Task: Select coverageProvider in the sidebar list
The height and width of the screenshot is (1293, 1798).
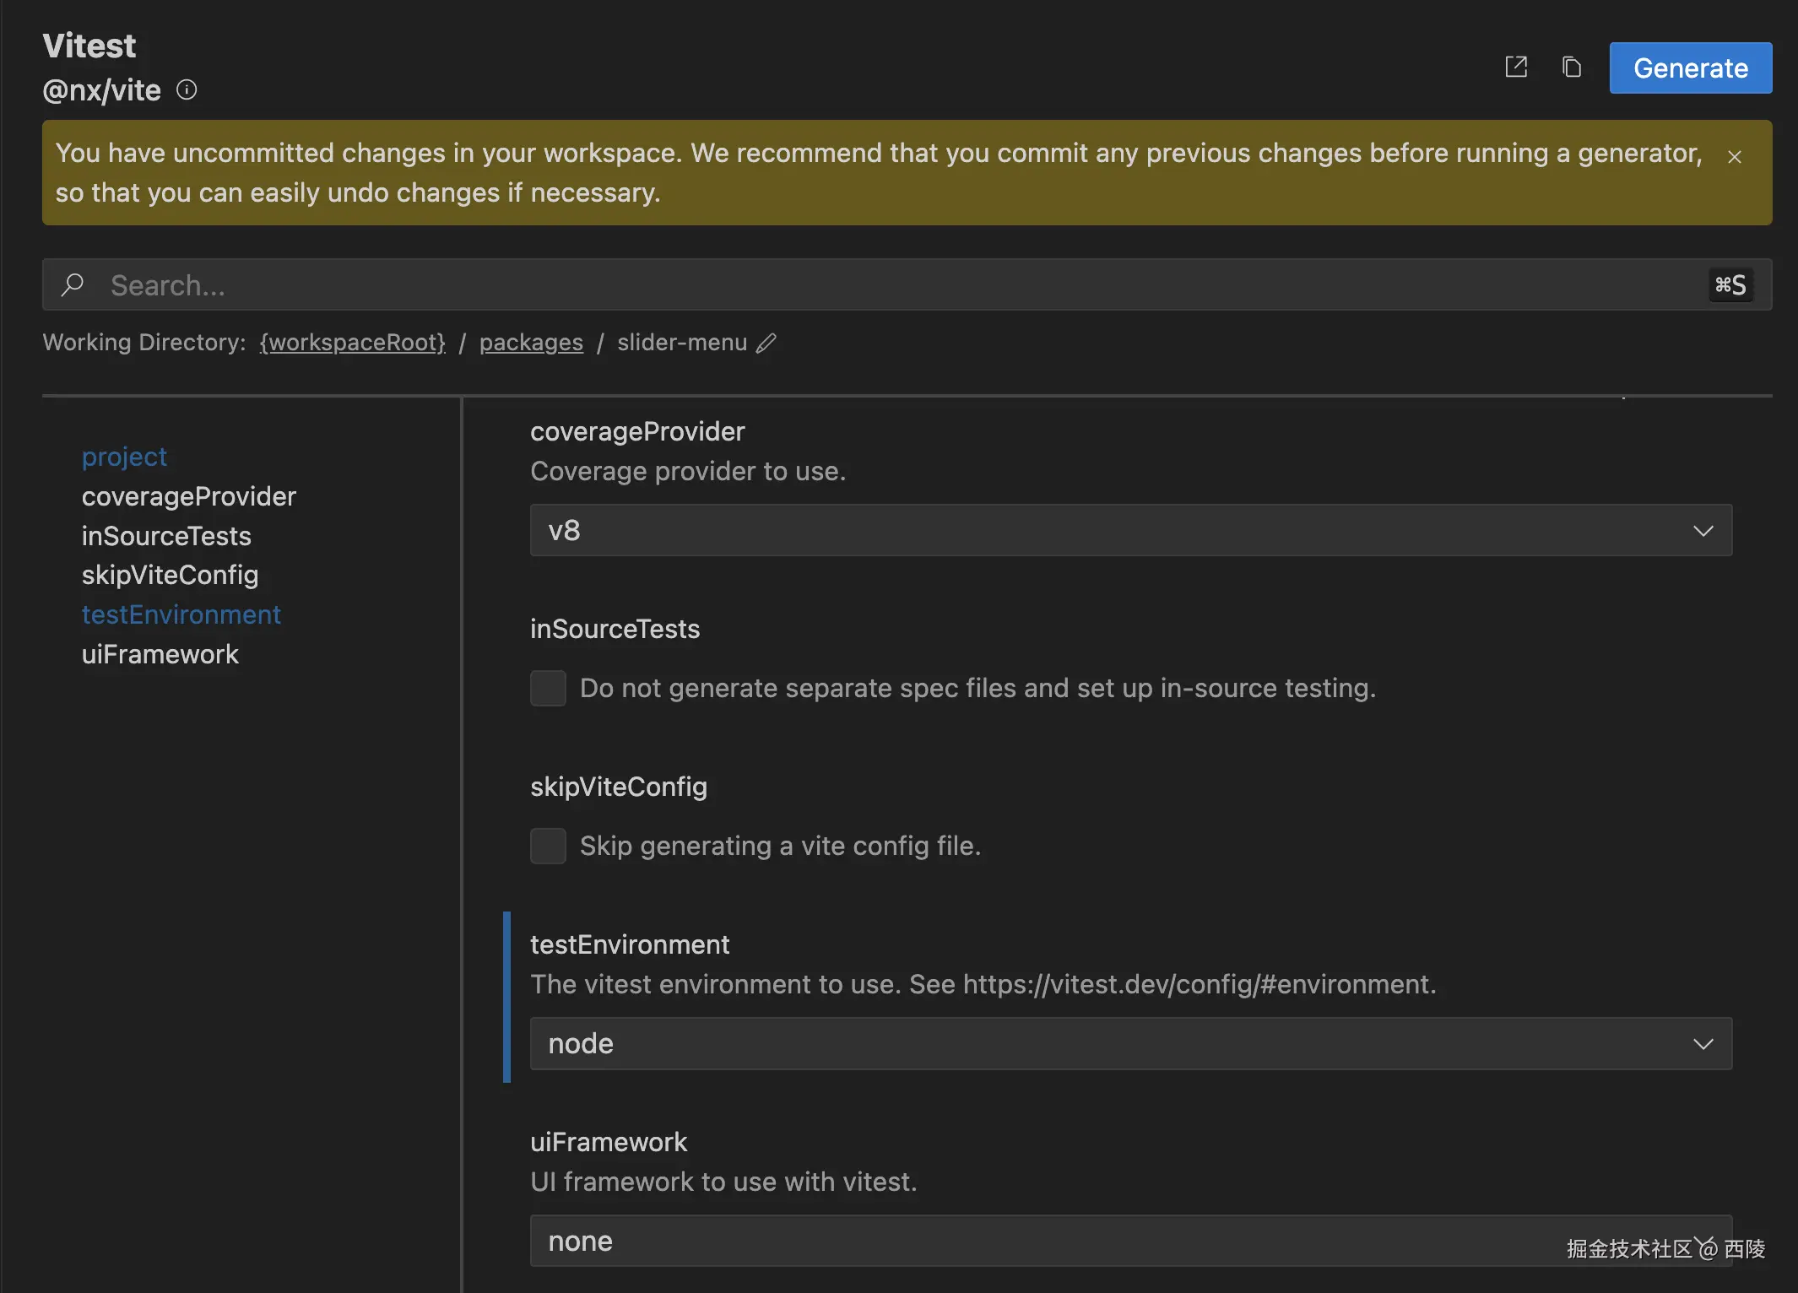Action: click(188, 496)
